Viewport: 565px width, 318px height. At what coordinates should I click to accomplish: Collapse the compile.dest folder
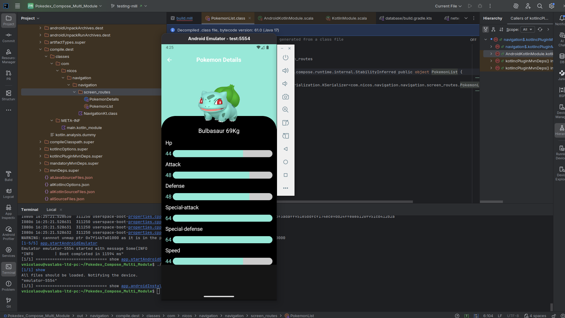(x=40, y=50)
